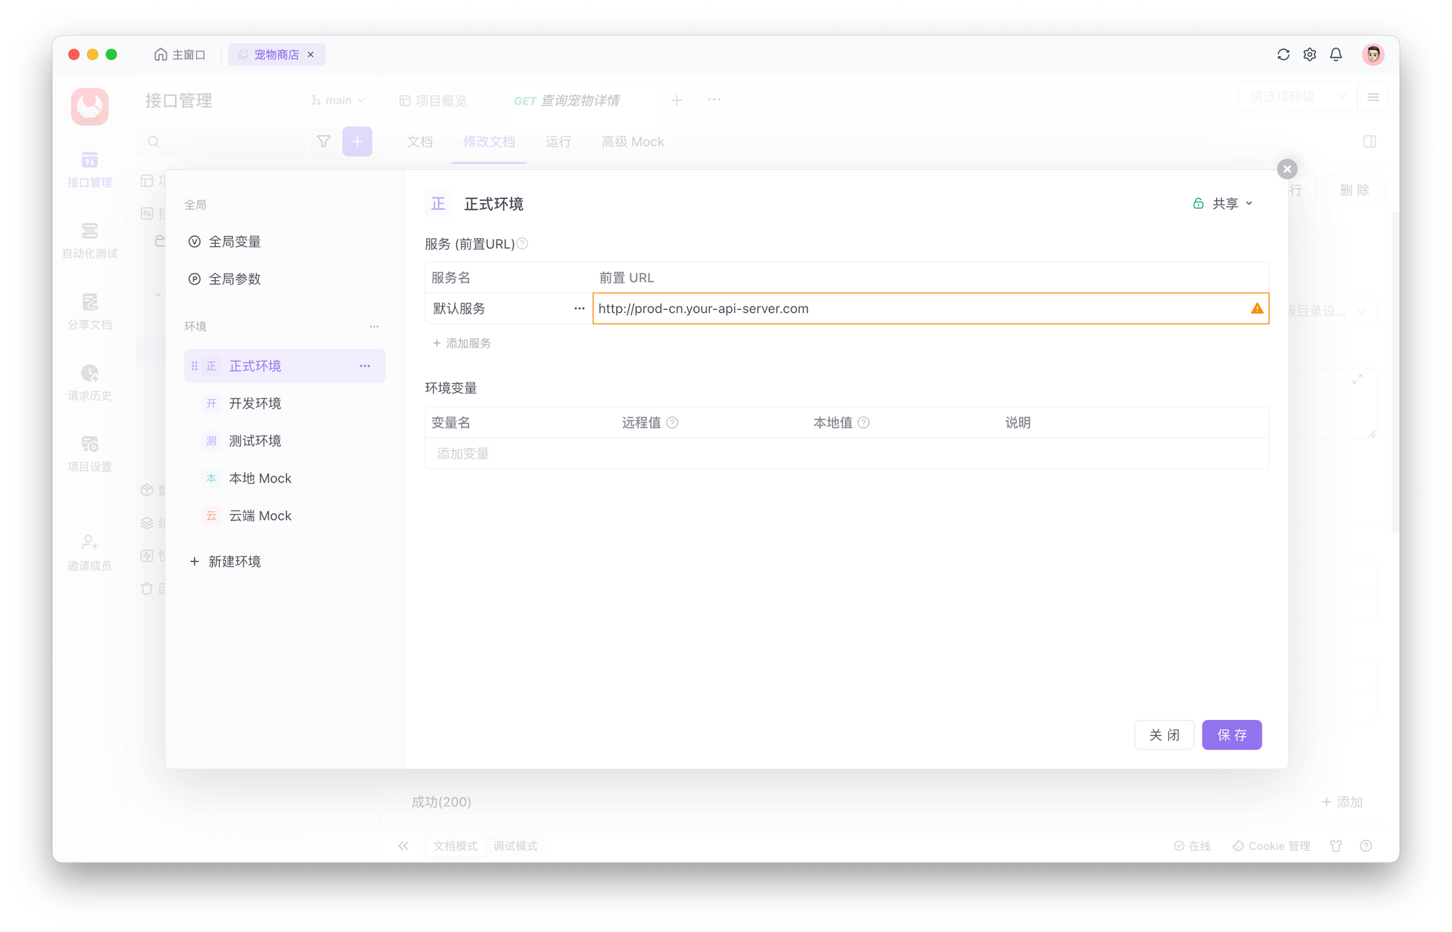Image resolution: width=1452 pixels, height=932 pixels.
Task: Click help icon next to 远程值
Action: point(672,422)
